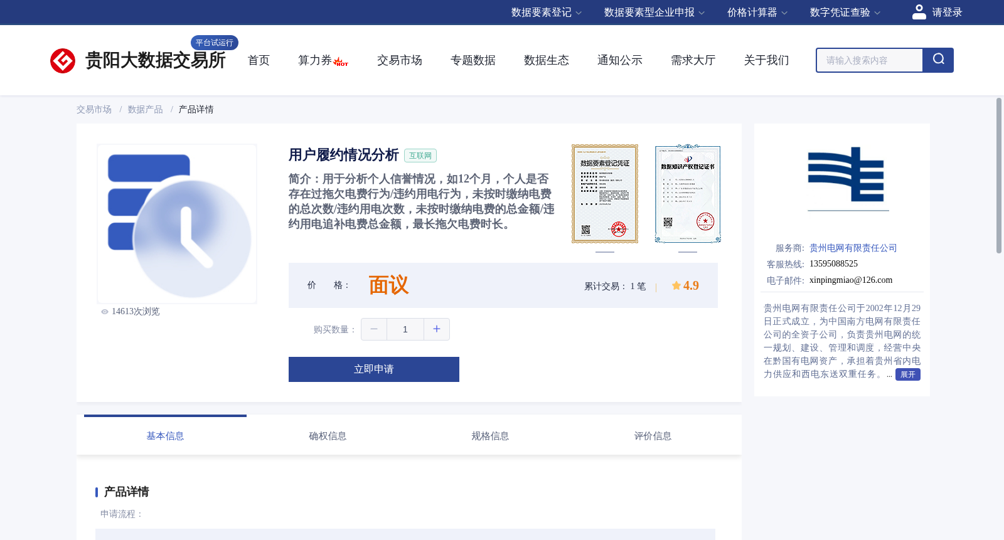Click the 互联网 tag beside product title
Screen dimensions: 1004x540
point(420,156)
